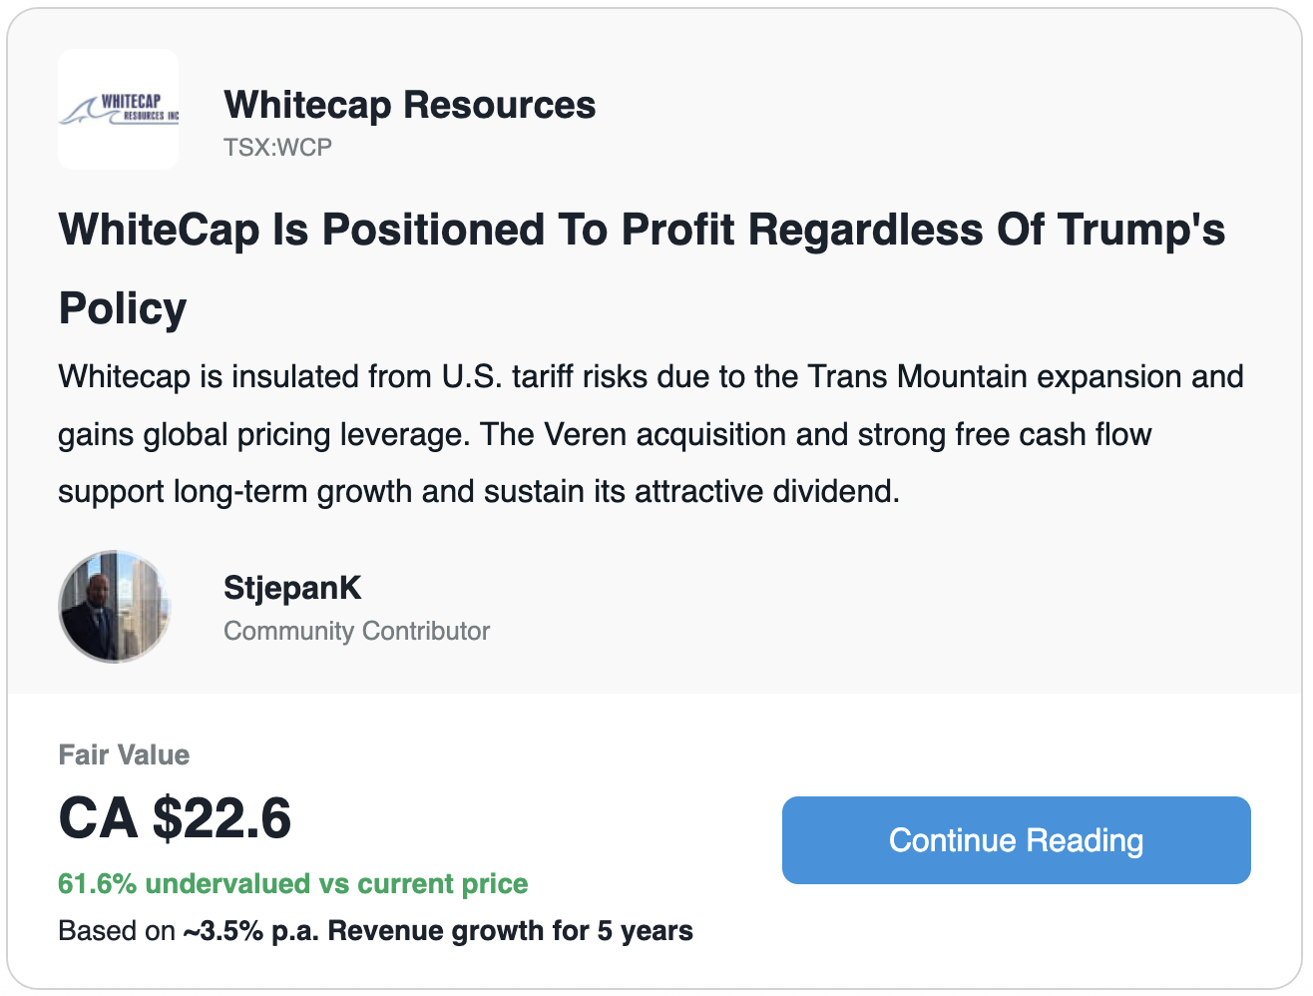The height and width of the screenshot is (996, 1313).
Task: Click the sentence about U.S. tariff risks
Action: (651, 377)
